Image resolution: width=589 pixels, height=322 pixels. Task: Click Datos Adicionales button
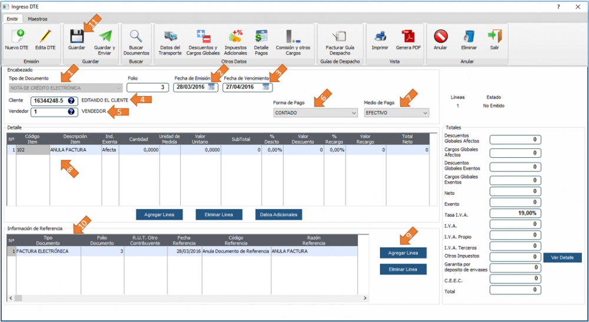(x=279, y=214)
